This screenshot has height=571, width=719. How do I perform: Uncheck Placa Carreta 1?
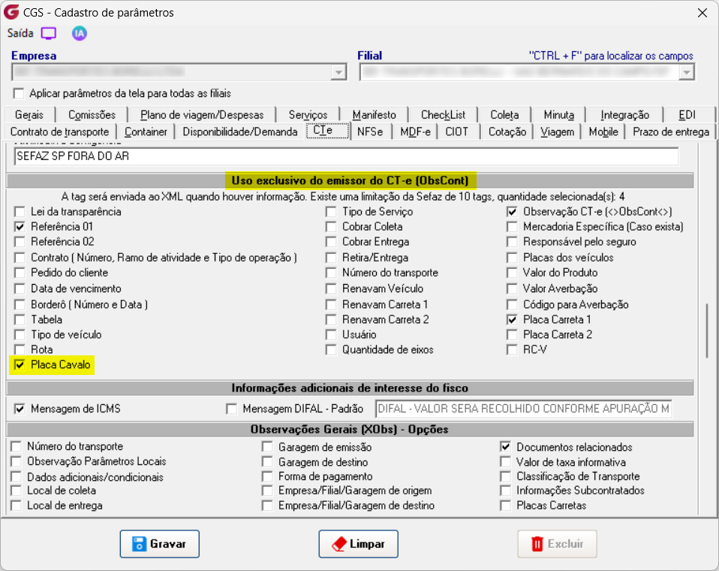pos(512,319)
